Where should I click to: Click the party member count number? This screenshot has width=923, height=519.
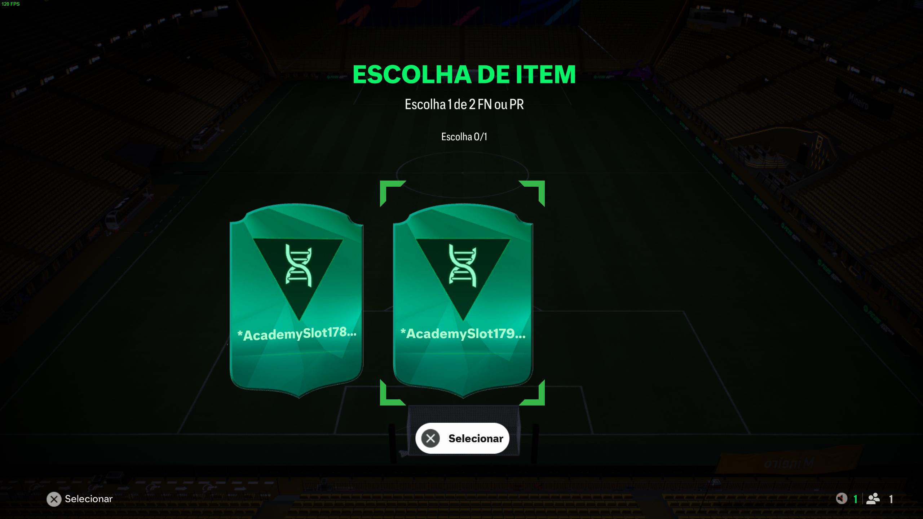pos(891,499)
